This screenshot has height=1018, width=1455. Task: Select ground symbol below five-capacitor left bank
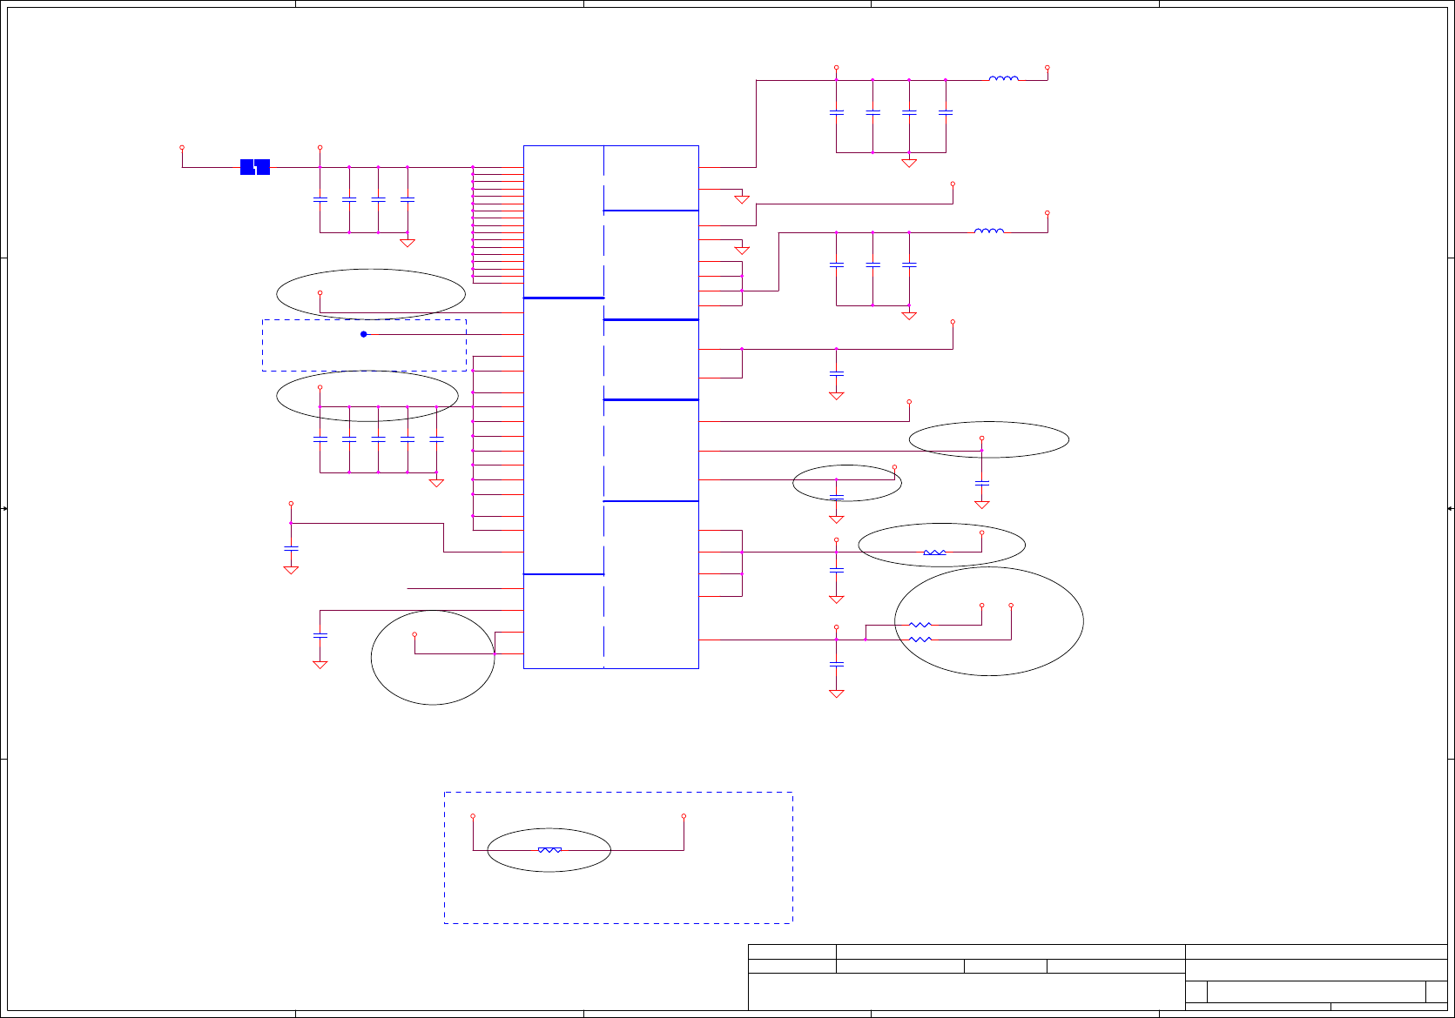coord(437,483)
